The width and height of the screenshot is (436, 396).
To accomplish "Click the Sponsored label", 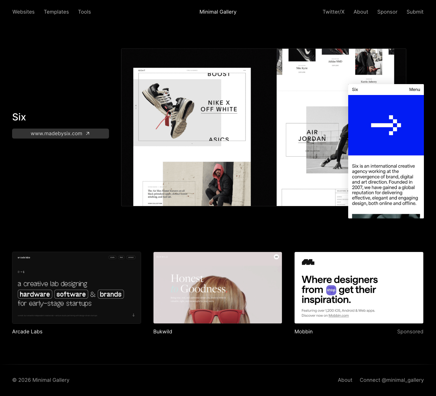I will pyautogui.click(x=410, y=332).
